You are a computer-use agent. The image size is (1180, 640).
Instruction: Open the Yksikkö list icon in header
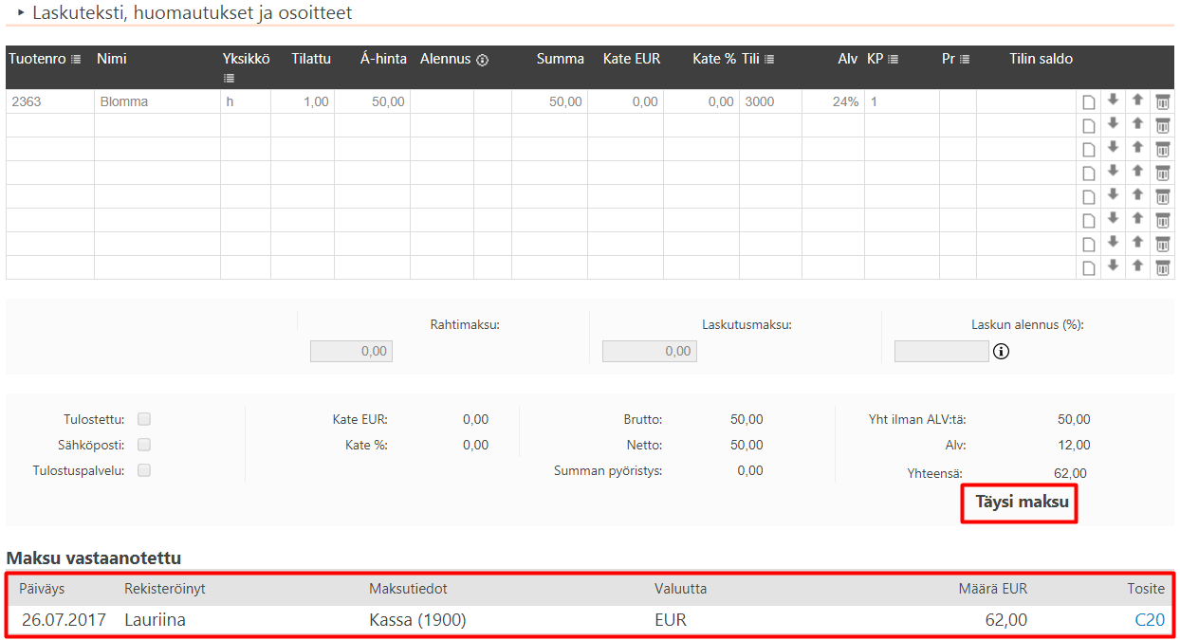229,78
